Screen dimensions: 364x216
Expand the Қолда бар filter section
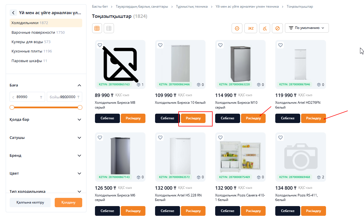point(79,120)
